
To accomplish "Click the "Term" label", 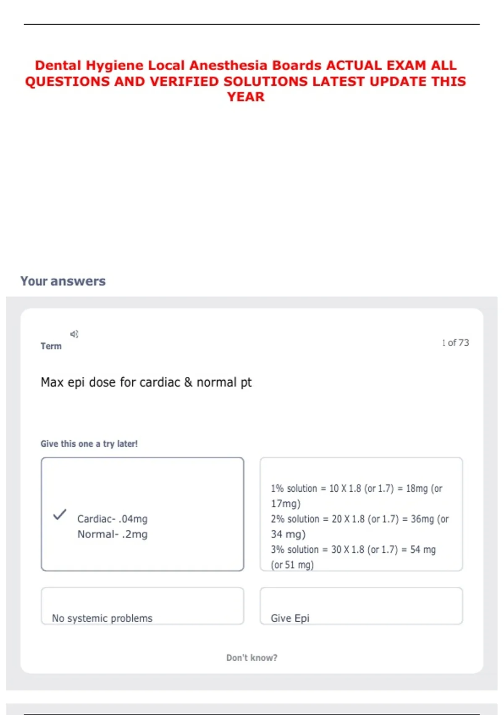I will pos(51,346).
